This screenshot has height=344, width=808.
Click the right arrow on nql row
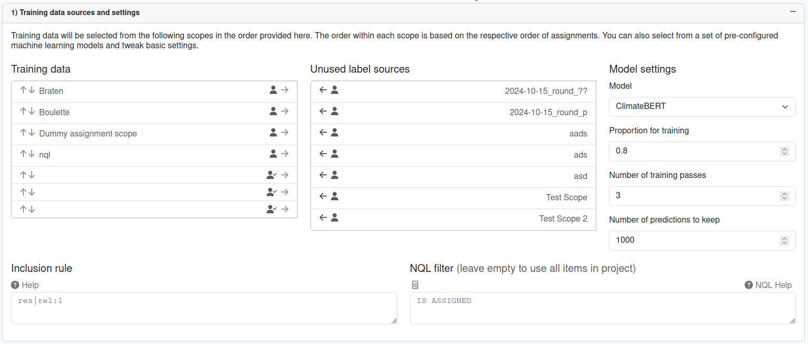(285, 154)
